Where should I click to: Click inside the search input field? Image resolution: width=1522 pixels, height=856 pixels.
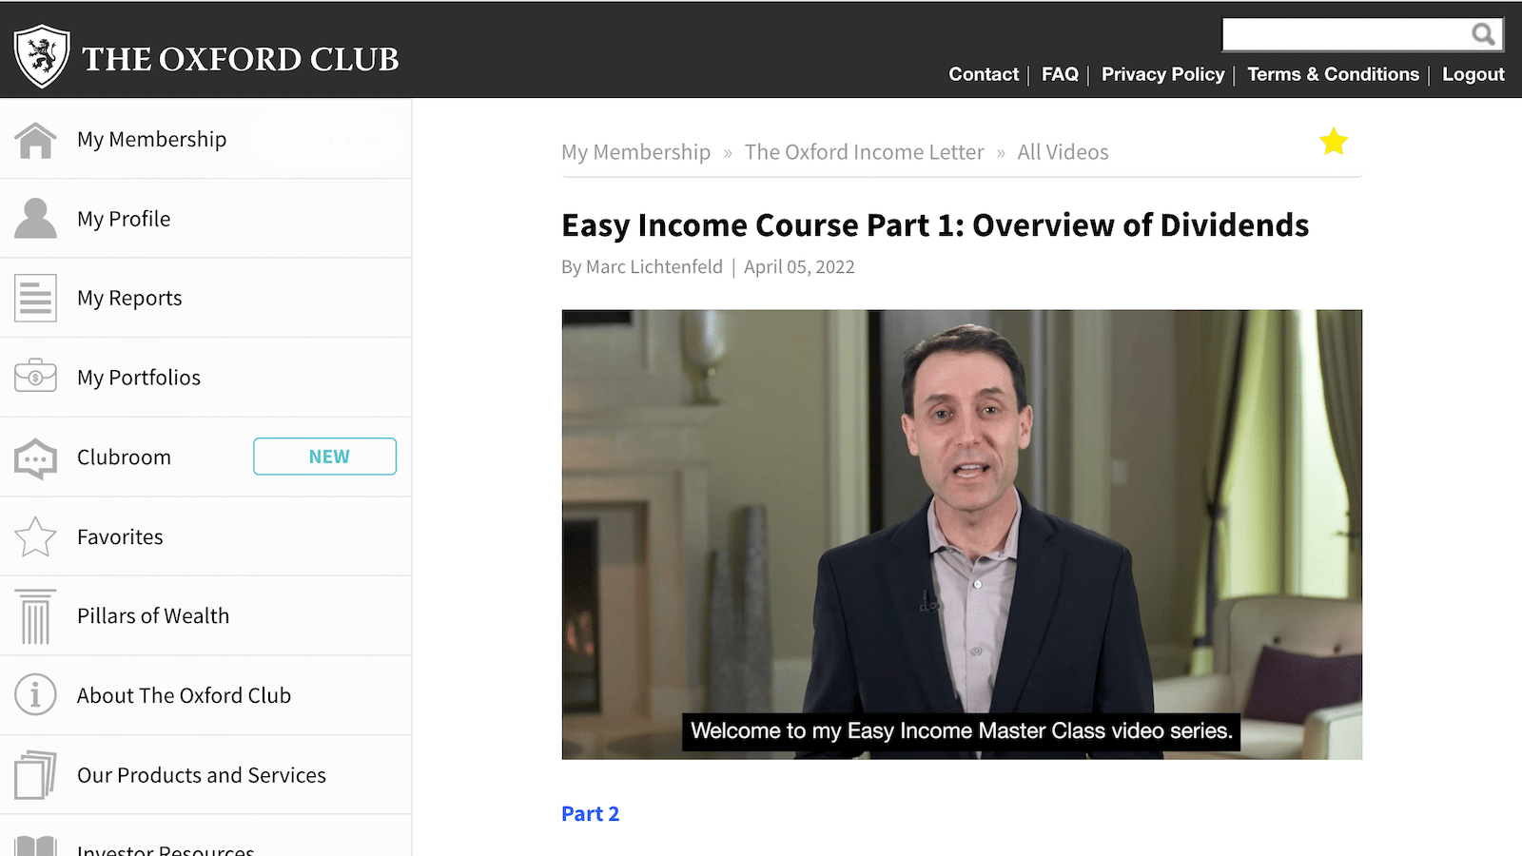point(1346,35)
